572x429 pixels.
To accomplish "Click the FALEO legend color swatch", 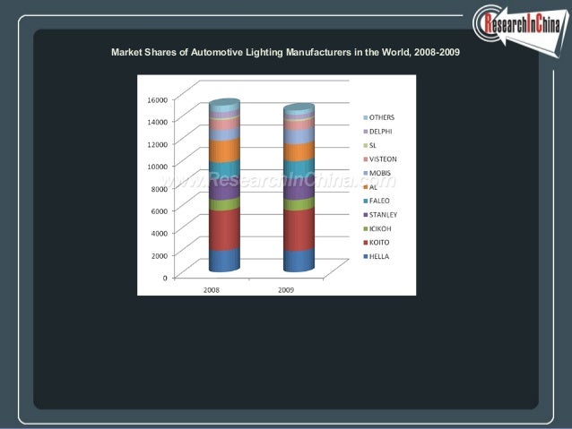I will [x=366, y=201].
